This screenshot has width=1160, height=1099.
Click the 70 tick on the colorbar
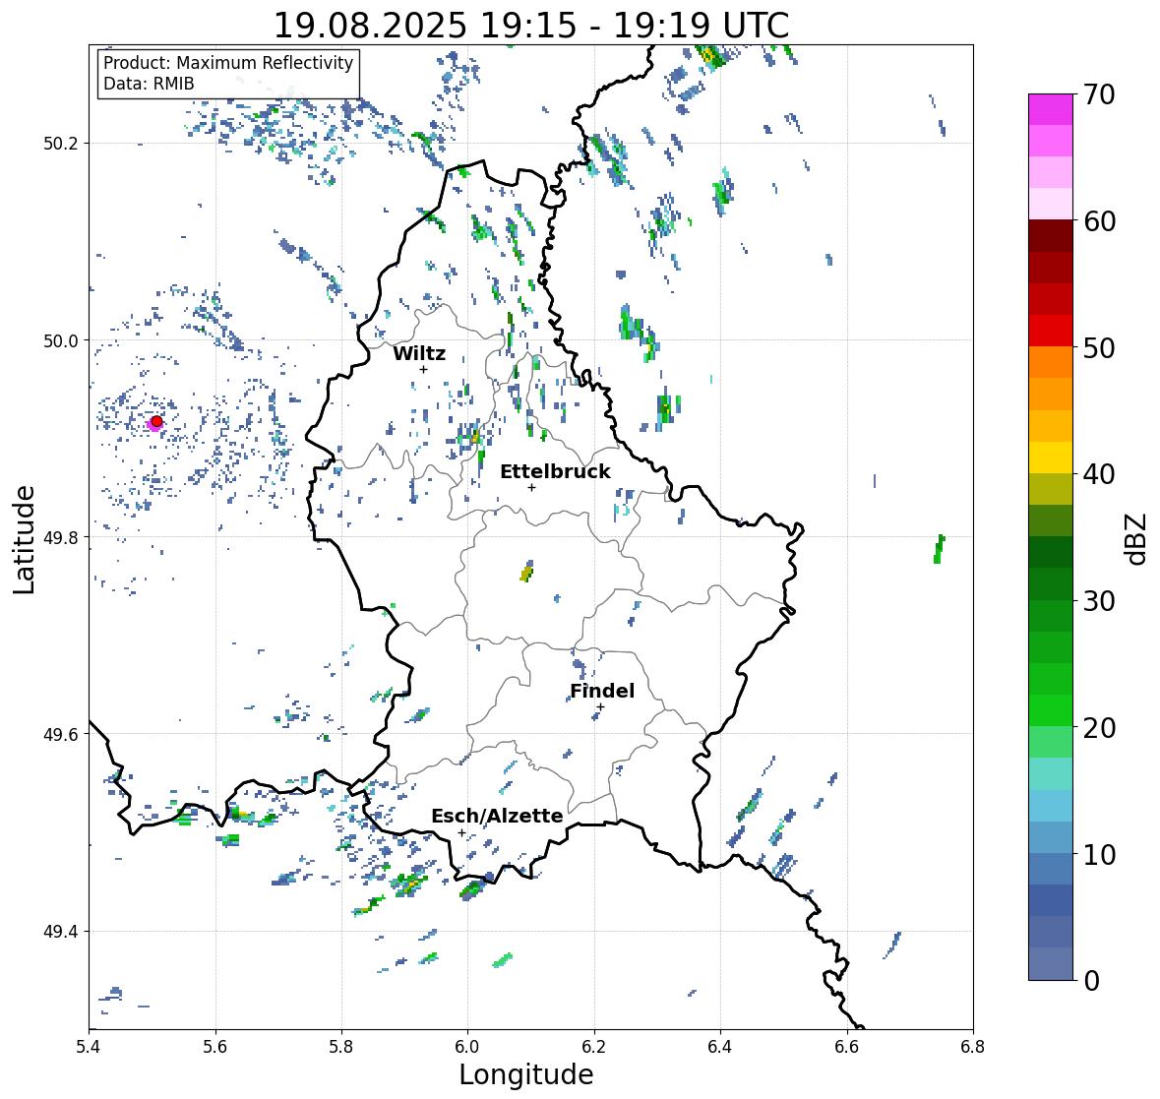click(x=1099, y=94)
